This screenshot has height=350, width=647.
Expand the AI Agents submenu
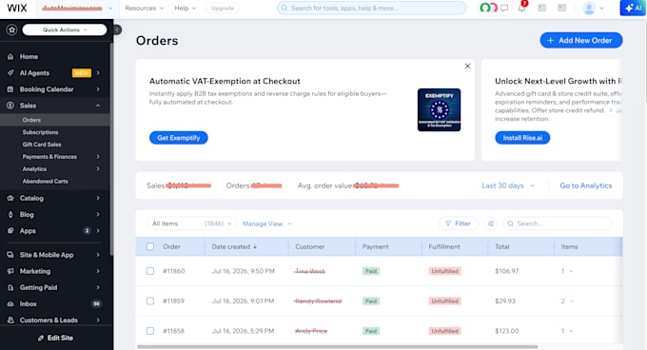point(98,73)
